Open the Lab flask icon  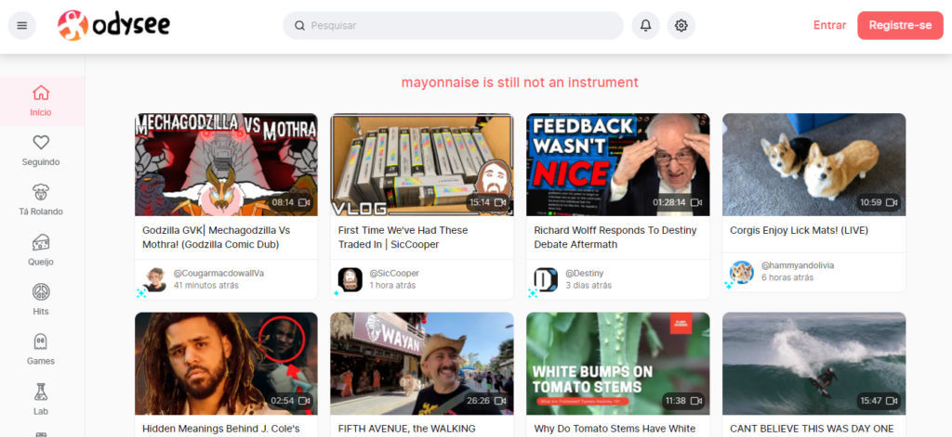[41, 392]
